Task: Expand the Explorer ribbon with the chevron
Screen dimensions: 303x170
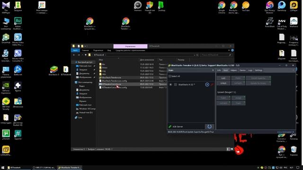Action: pyautogui.click(x=229, y=51)
